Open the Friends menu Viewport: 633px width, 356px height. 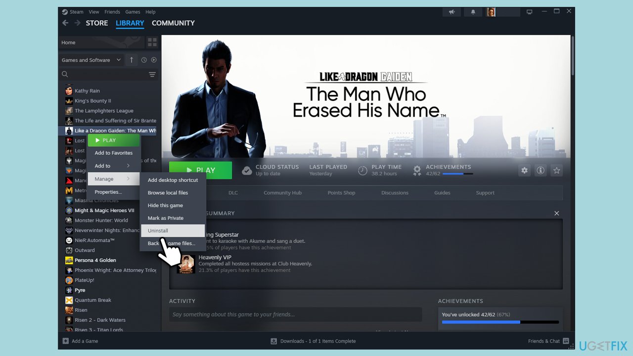[112, 12]
